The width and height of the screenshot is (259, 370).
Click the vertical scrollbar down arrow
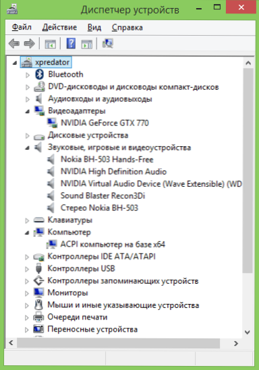(x=248, y=332)
